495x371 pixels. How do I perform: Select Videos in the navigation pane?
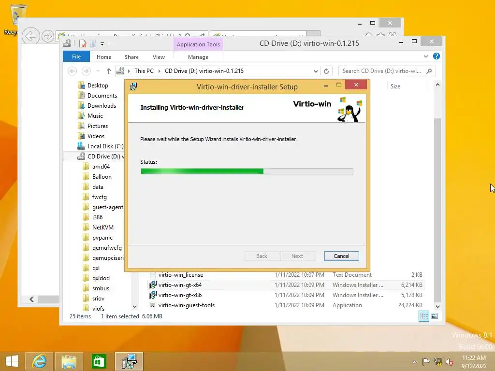pyautogui.click(x=96, y=136)
